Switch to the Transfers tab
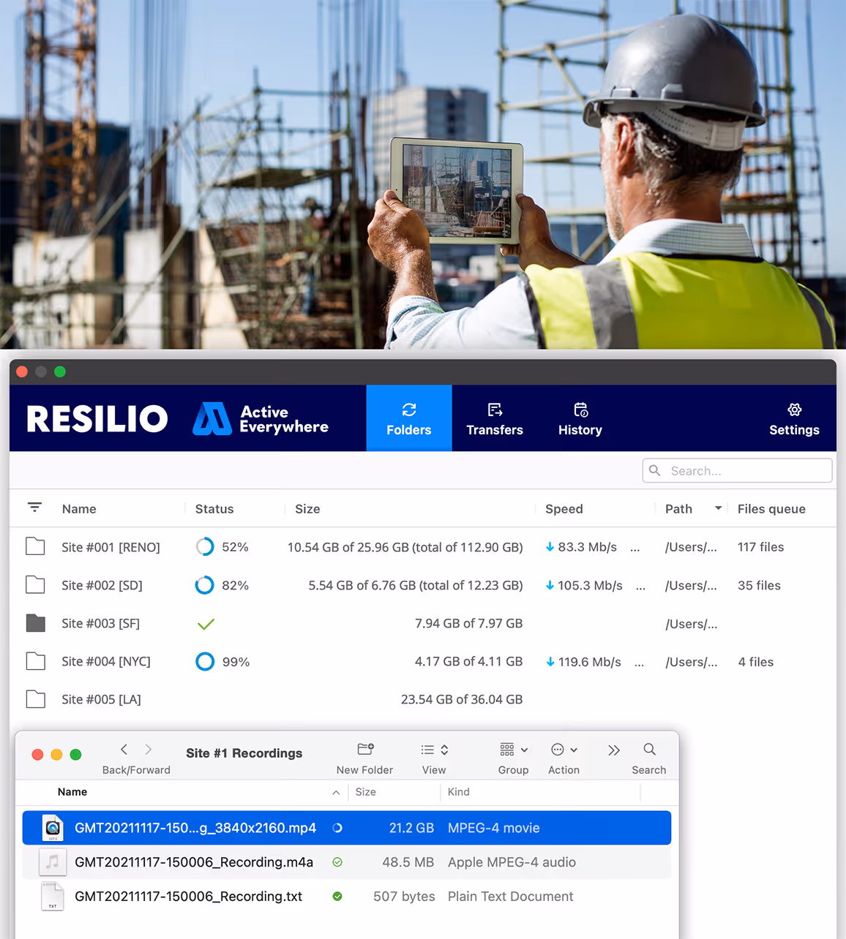 pyautogui.click(x=495, y=418)
